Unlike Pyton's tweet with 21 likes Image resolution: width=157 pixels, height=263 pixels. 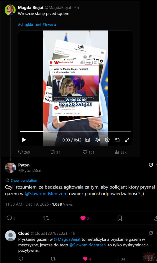(83, 218)
